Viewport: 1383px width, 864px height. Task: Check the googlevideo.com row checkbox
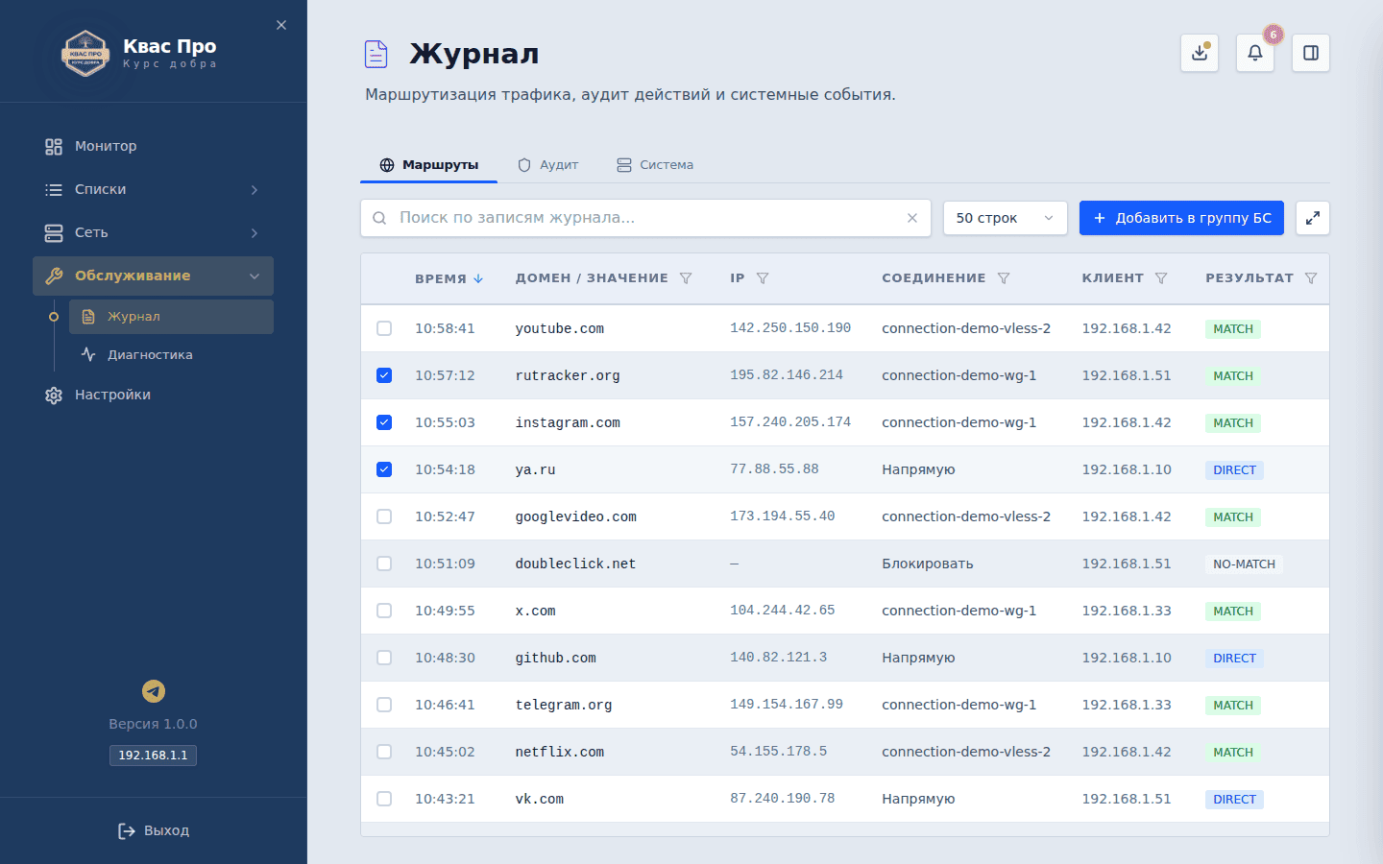coord(384,516)
